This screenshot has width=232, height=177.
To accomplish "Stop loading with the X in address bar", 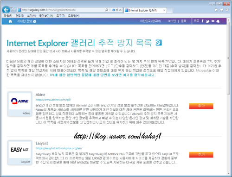I will point(121,10).
